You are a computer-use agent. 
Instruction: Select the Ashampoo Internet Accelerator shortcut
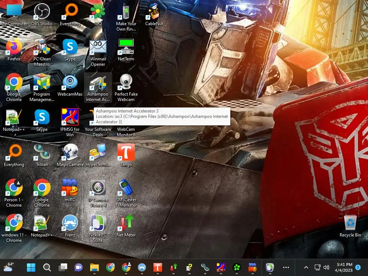pos(98,88)
